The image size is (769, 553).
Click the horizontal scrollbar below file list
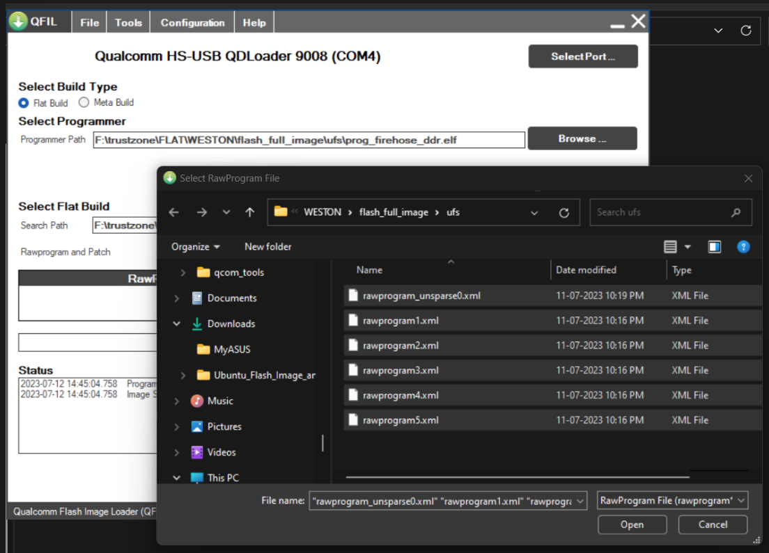pos(517,477)
